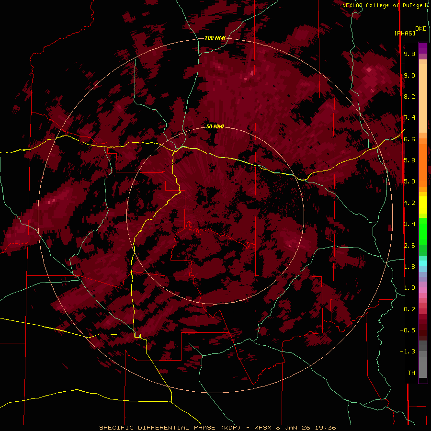Click the 4.2 value on the scale
Image resolution: width=431 pixels, height=431 pixels.
(409, 203)
